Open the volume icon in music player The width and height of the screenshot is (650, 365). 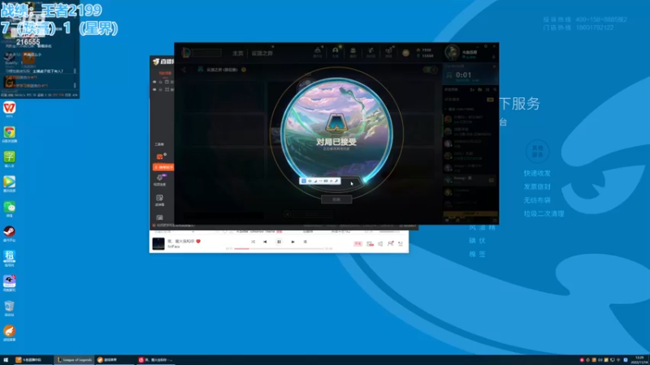pyautogui.click(x=380, y=244)
